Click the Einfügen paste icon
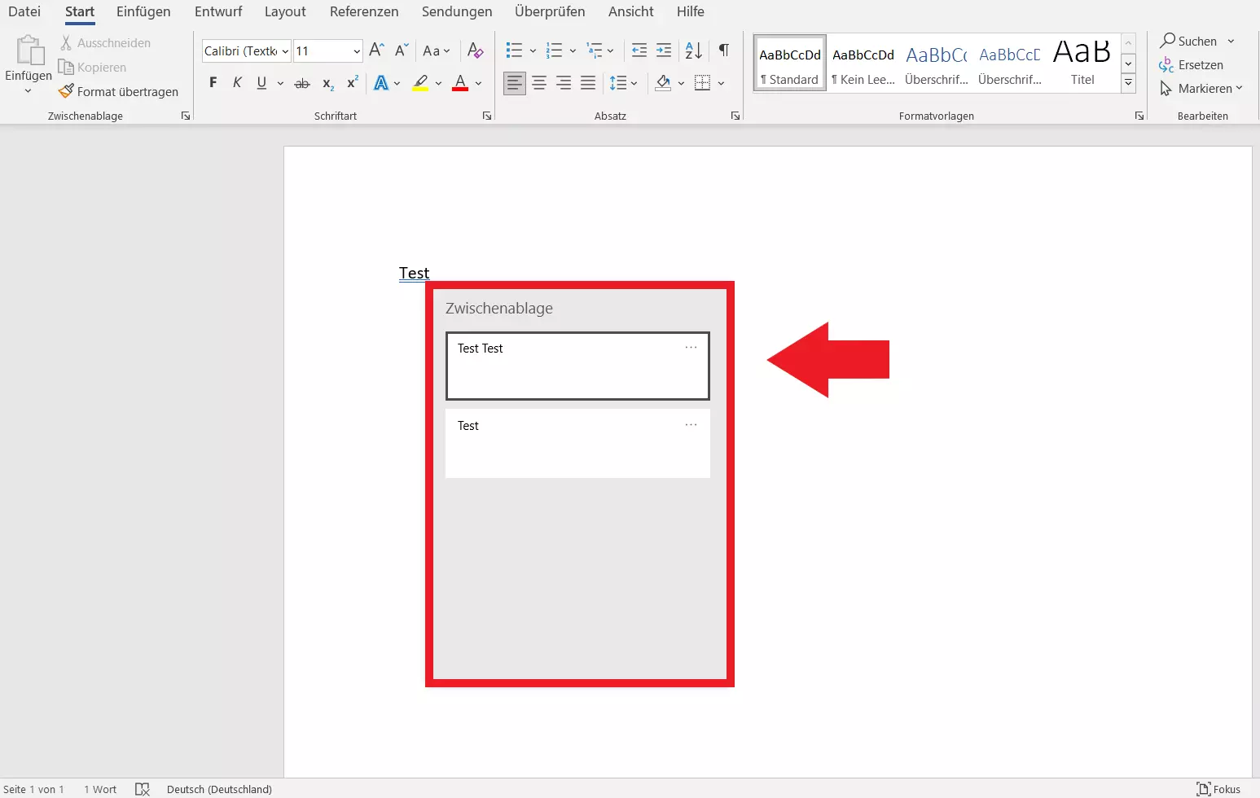This screenshot has width=1260, height=798. point(29,50)
